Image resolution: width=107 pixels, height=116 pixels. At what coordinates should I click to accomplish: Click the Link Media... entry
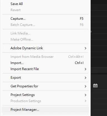pyautogui.click(x=45, y=33)
